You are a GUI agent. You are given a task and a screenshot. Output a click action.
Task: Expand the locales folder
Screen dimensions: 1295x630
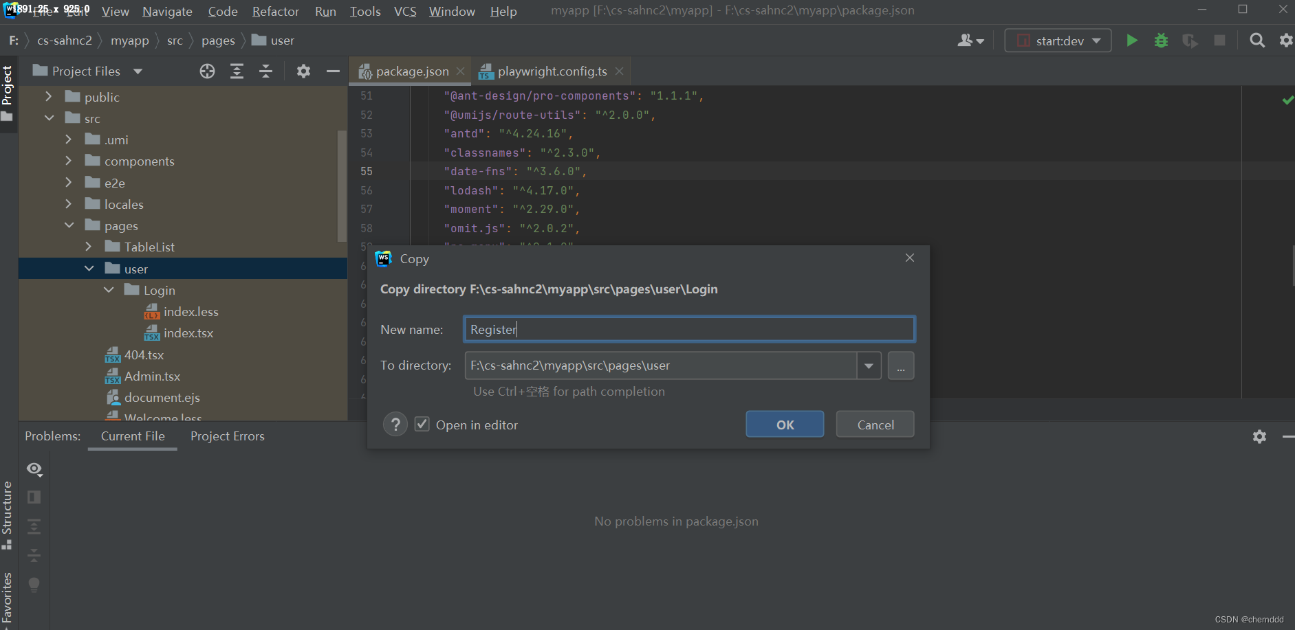click(x=68, y=204)
